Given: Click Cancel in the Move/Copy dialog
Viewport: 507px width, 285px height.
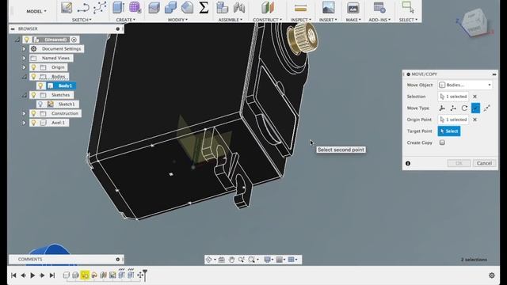Looking at the screenshot, I should 484,163.
